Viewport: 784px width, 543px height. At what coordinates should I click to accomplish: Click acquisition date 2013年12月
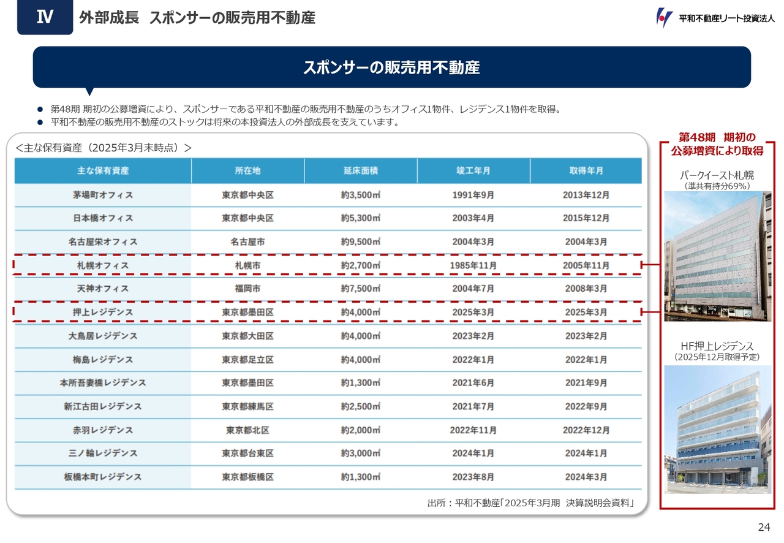586,195
